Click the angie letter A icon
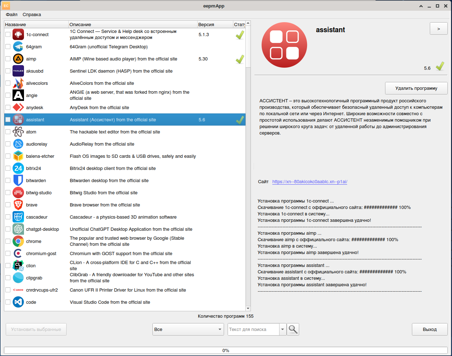This screenshot has width=452, height=356. pyautogui.click(x=18, y=96)
